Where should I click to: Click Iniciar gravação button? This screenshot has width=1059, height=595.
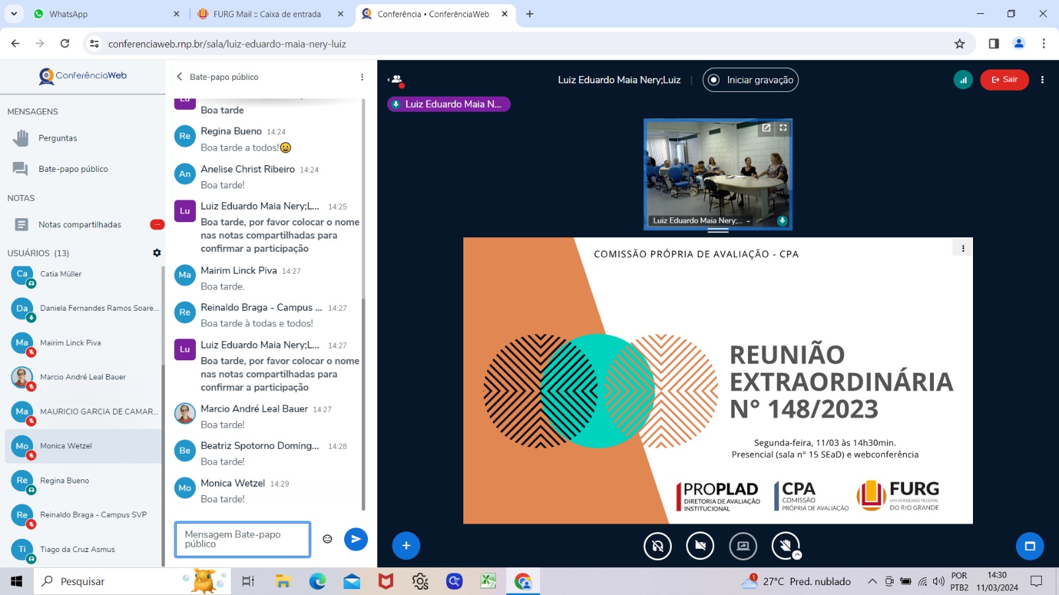click(751, 80)
